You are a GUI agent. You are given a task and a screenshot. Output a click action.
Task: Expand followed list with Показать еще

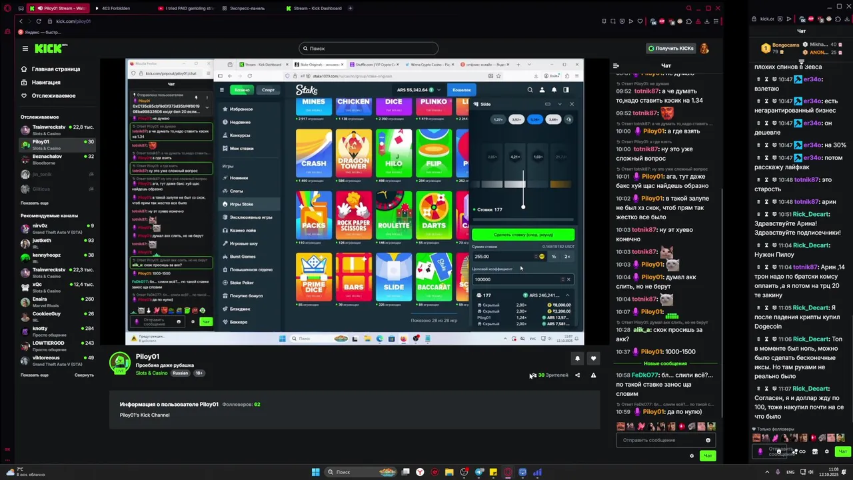click(x=35, y=203)
